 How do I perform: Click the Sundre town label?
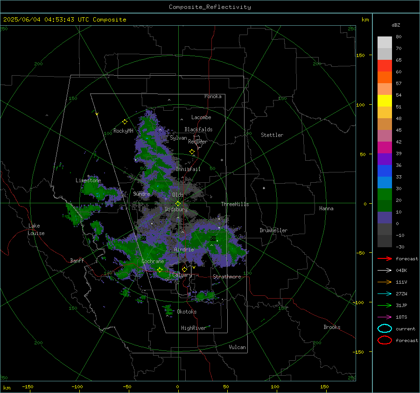coord(141,193)
